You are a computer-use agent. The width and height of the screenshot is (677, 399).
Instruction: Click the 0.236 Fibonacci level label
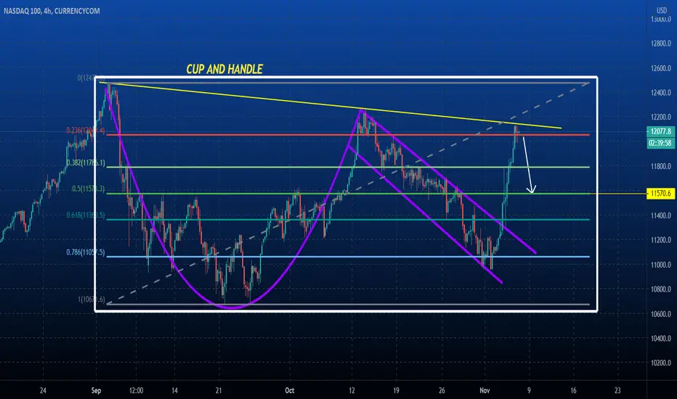[86, 131]
